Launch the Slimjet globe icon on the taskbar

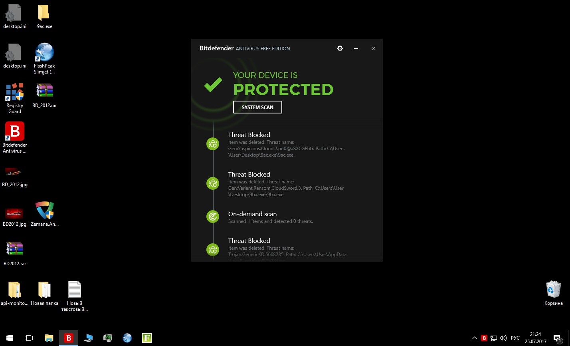[x=127, y=338]
